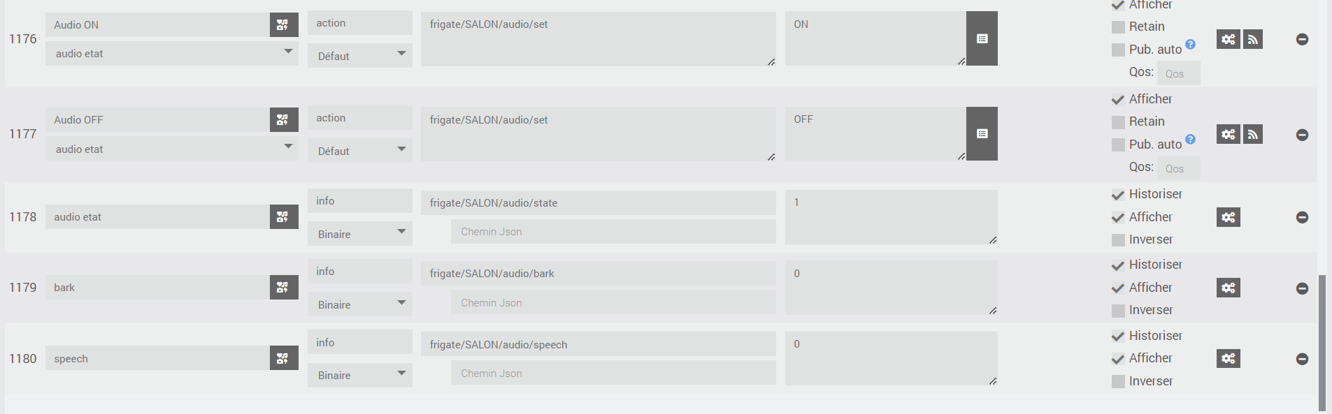Viewport: 1332px width, 414px height.
Task: Click the RSS test icon for Audio OFF
Action: coord(1253,134)
